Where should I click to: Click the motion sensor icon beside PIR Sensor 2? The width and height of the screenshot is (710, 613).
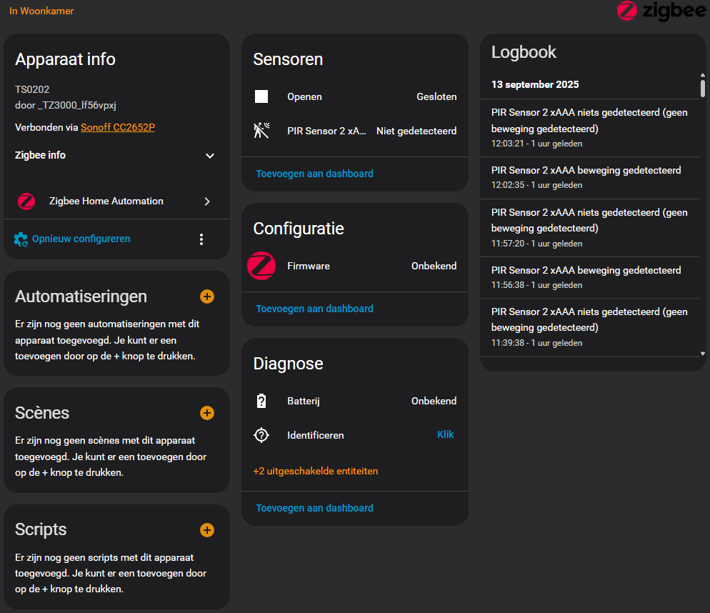point(261,131)
